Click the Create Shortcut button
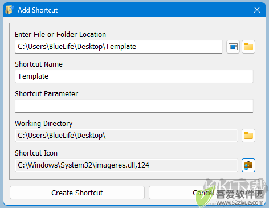269x208 pixels. click(x=77, y=193)
